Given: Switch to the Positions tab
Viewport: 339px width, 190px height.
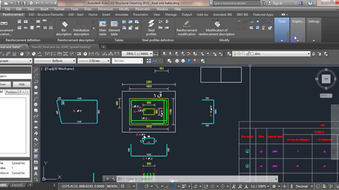Looking at the screenshot, I should pos(12,92).
